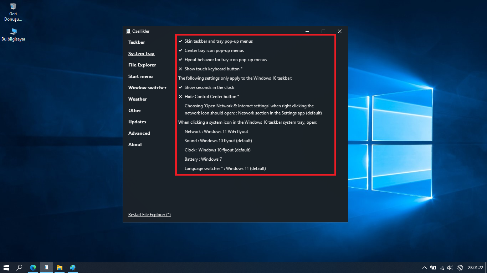Screen dimensions: 487x273
Task: Open the Start menu Windows logo
Action: [6, 268]
